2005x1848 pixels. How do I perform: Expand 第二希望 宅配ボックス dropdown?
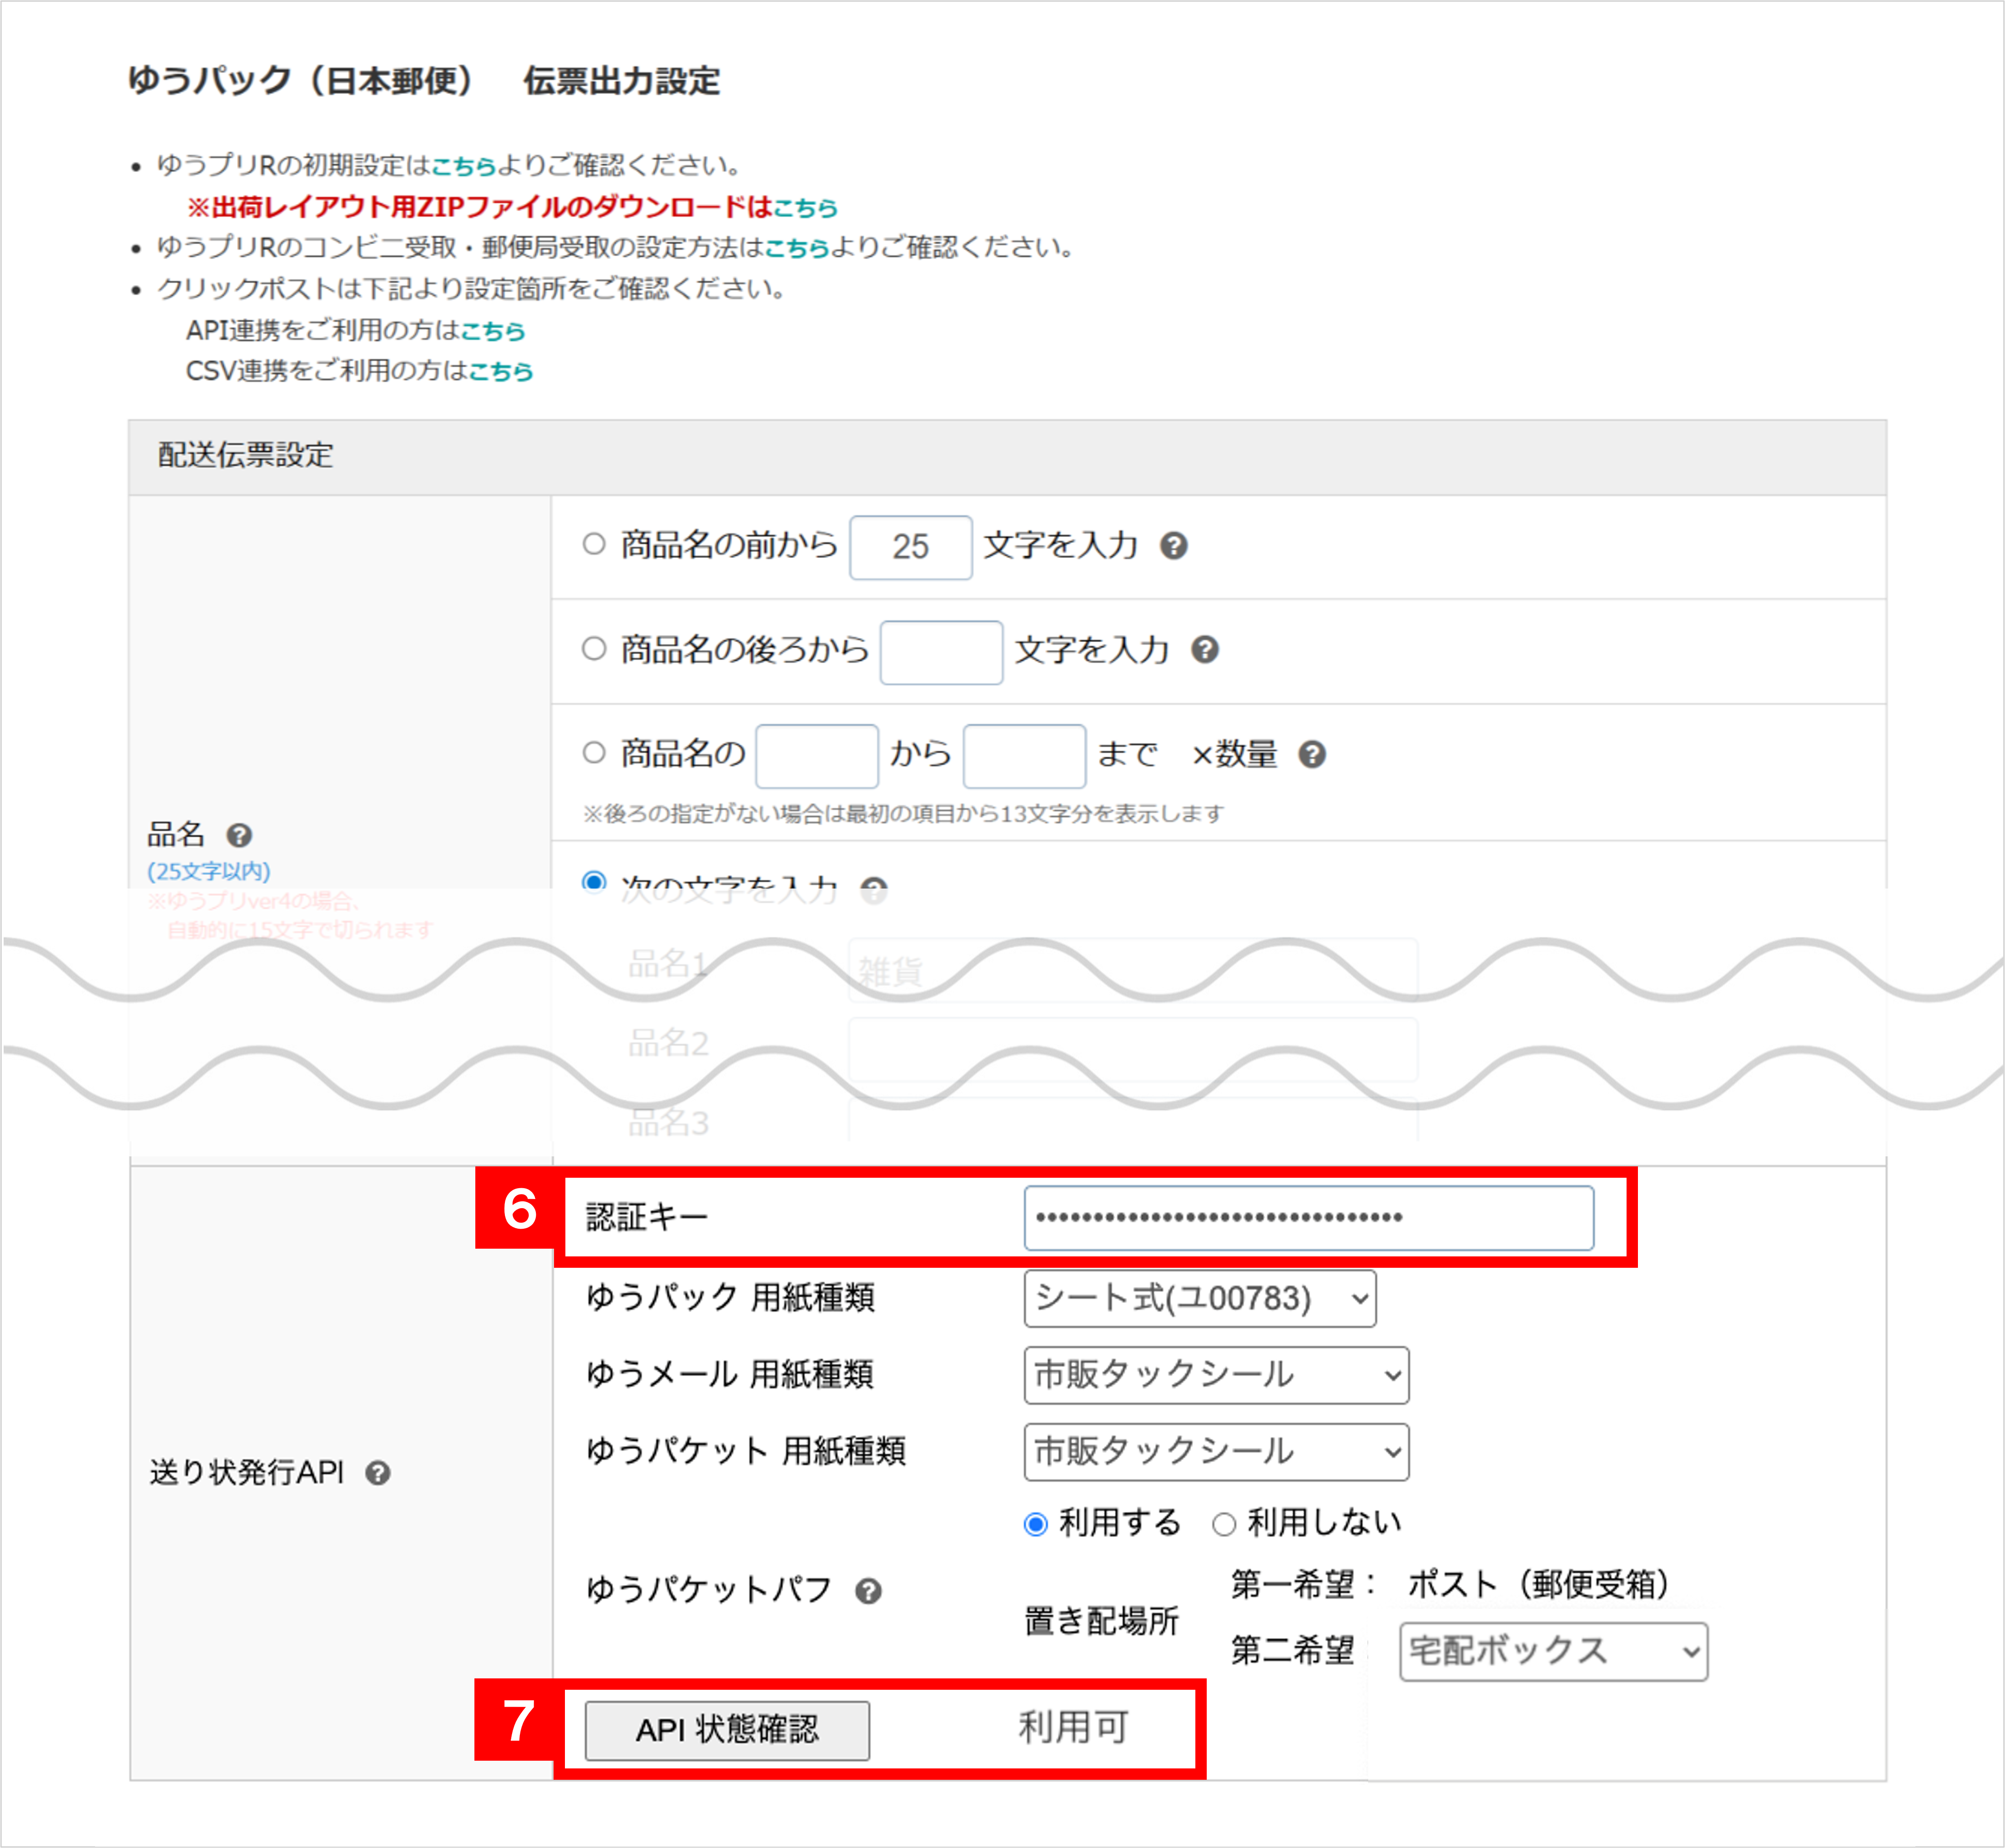pyautogui.click(x=1553, y=1652)
